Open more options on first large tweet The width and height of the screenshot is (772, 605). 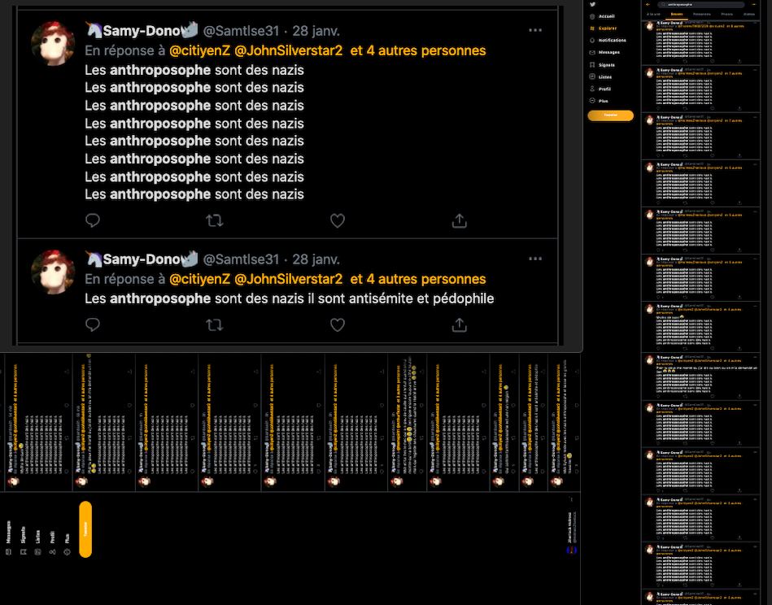coord(534,31)
